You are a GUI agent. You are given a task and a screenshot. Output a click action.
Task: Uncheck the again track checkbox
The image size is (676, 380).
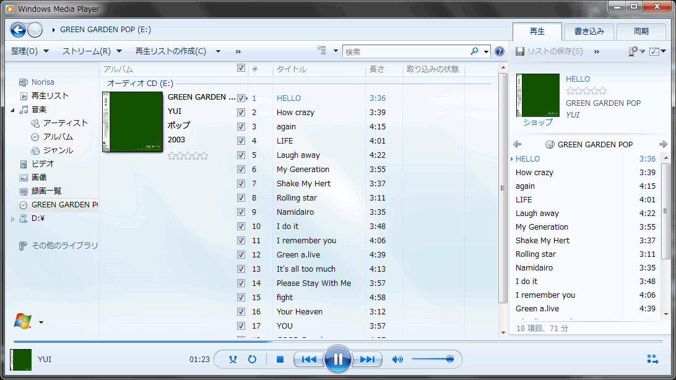(x=241, y=126)
